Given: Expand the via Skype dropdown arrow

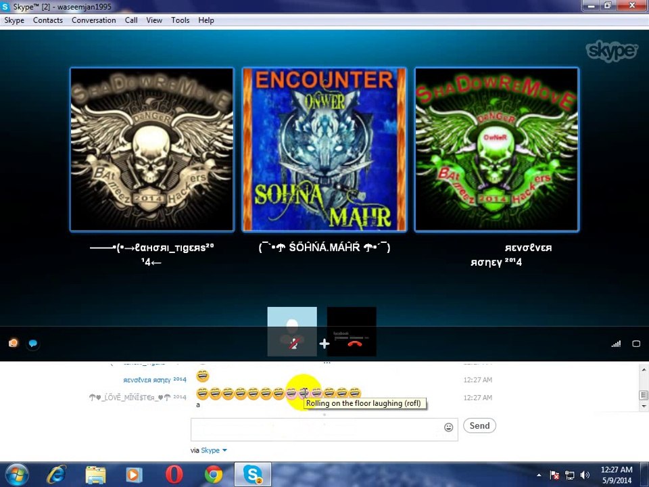Looking at the screenshot, I should [224, 450].
